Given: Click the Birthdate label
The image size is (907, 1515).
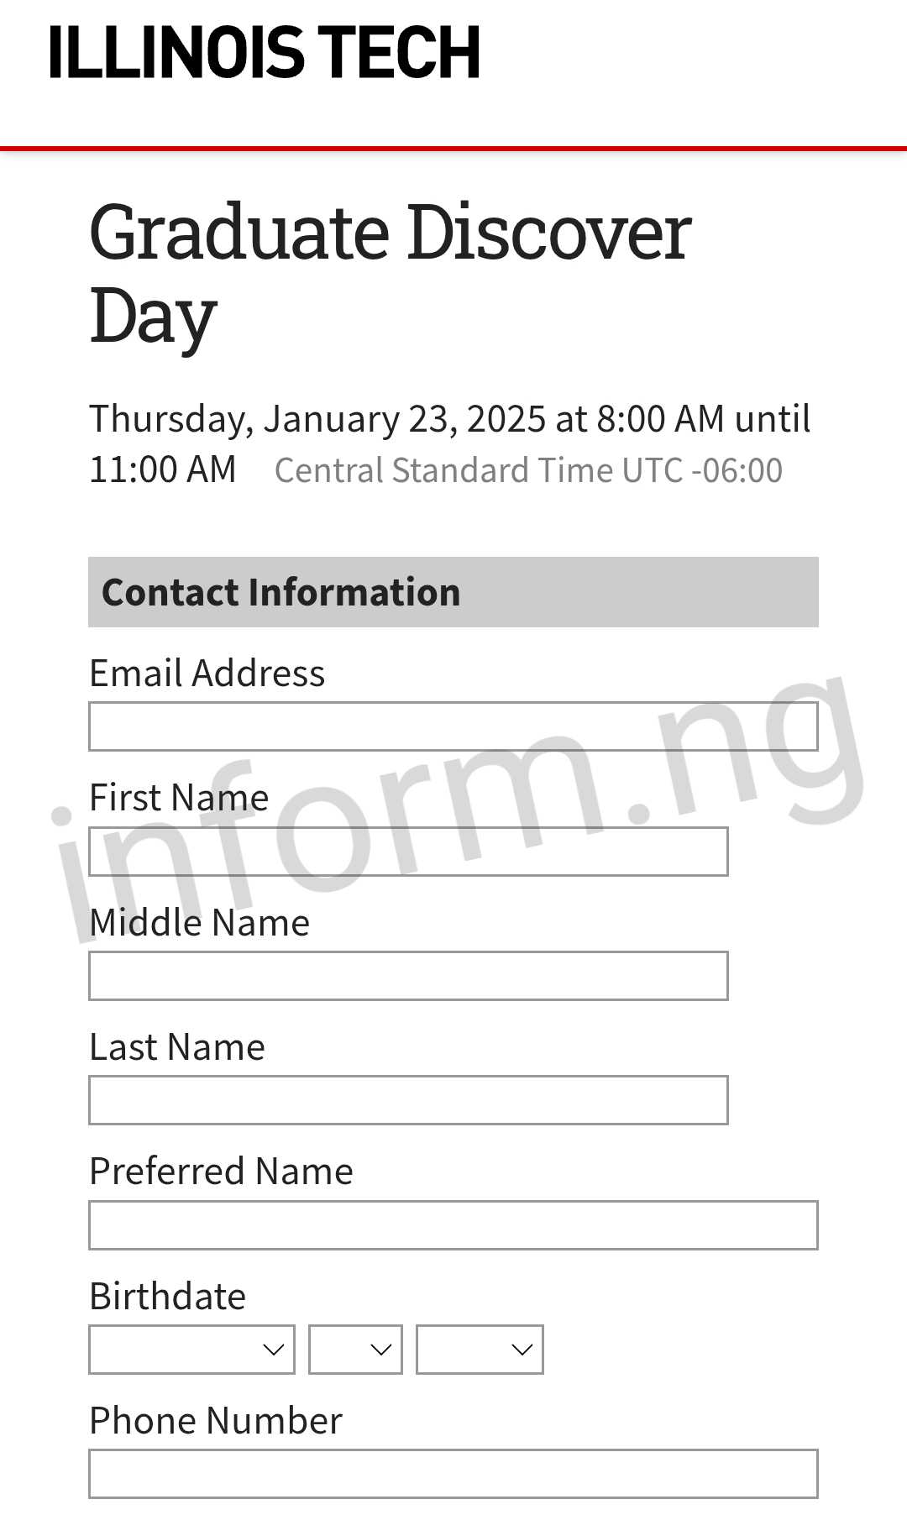Looking at the screenshot, I should tap(168, 1296).
